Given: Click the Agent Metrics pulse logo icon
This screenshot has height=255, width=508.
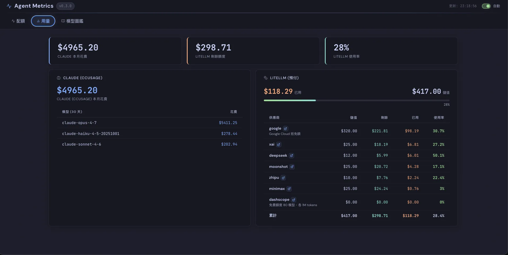Looking at the screenshot, I should pyautogui.click(x=9, y=6).
